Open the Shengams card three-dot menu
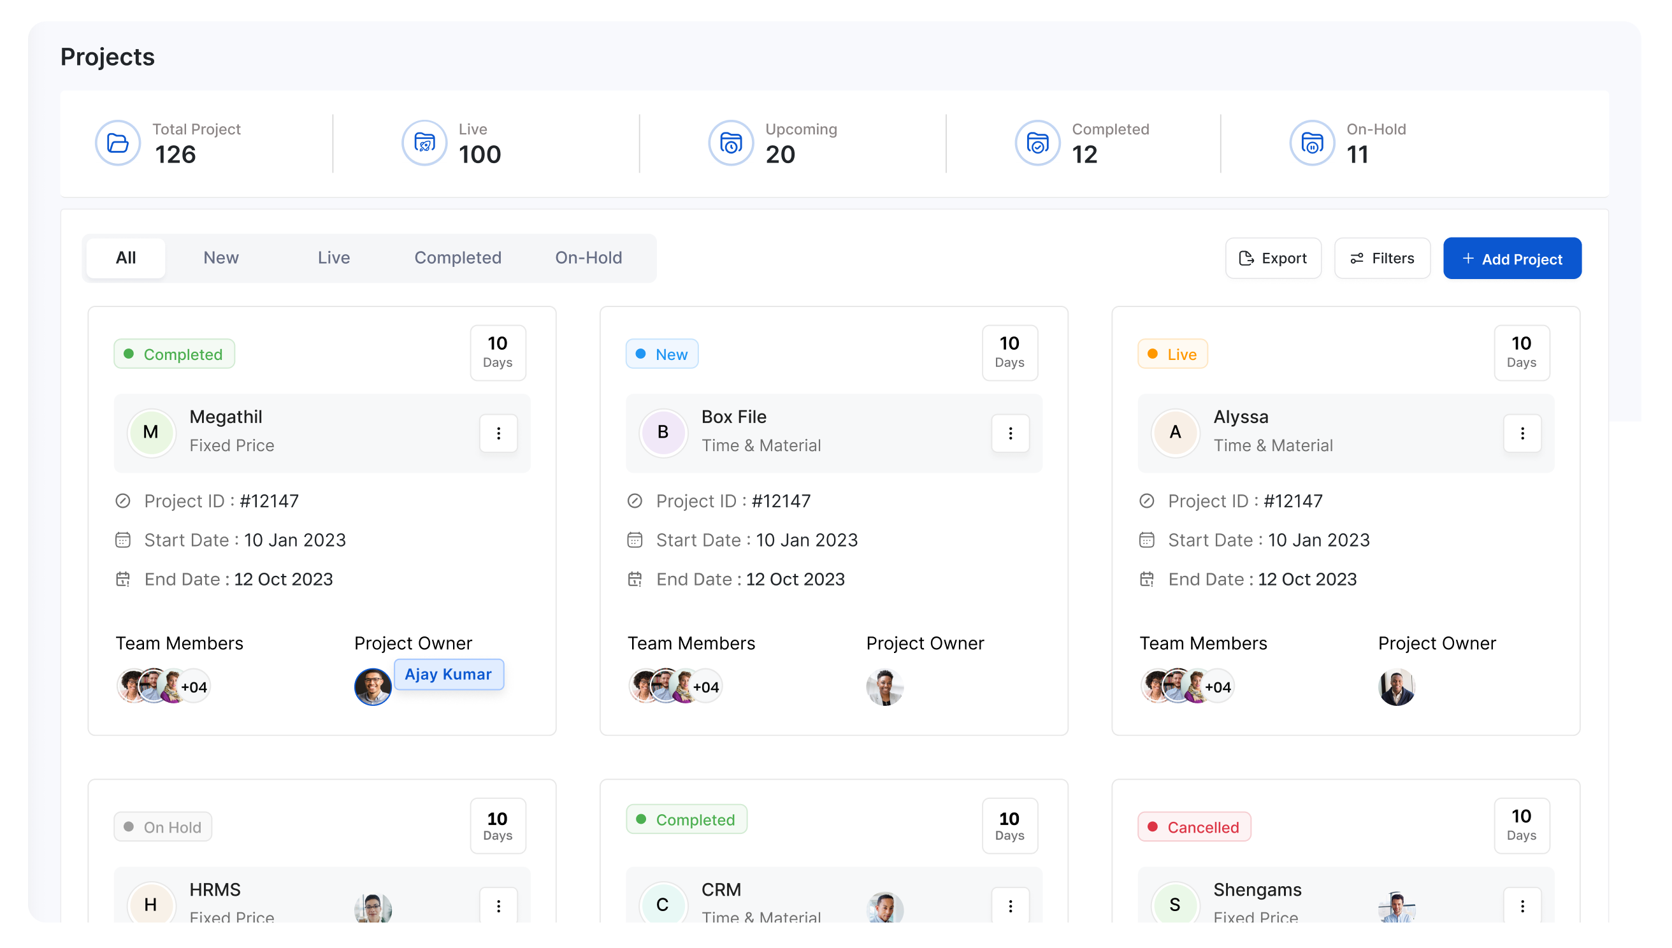This screenshot has height=948, width=1672. click(1522, 906)
